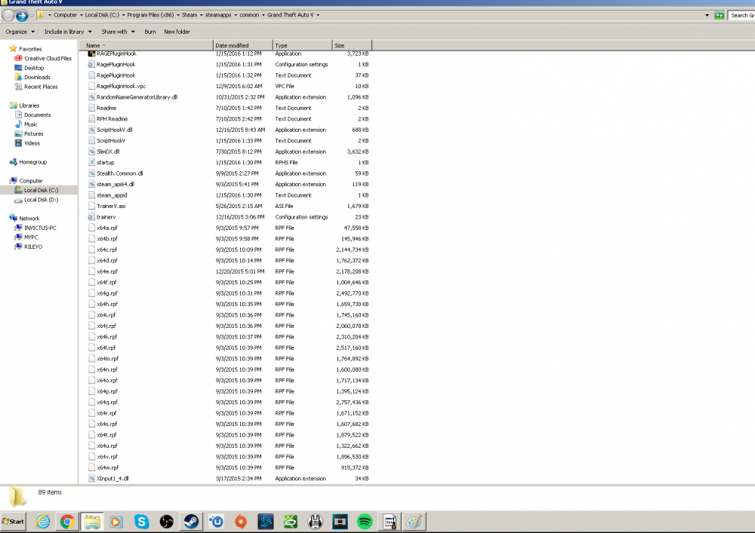
Task: Sort files by Date modified header
Action: (242, 46)
